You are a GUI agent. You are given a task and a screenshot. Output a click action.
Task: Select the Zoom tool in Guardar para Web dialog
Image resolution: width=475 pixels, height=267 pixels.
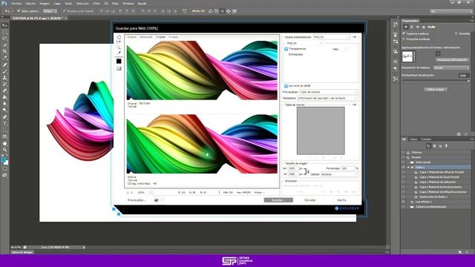[119, 47]
